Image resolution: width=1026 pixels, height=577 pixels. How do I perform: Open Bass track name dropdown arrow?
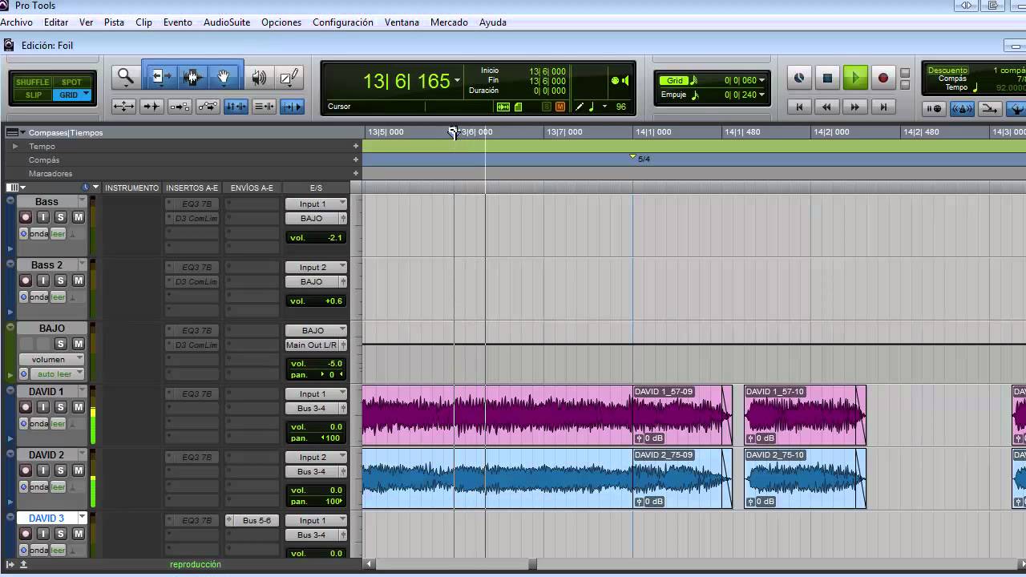click(x=82, y=202)
